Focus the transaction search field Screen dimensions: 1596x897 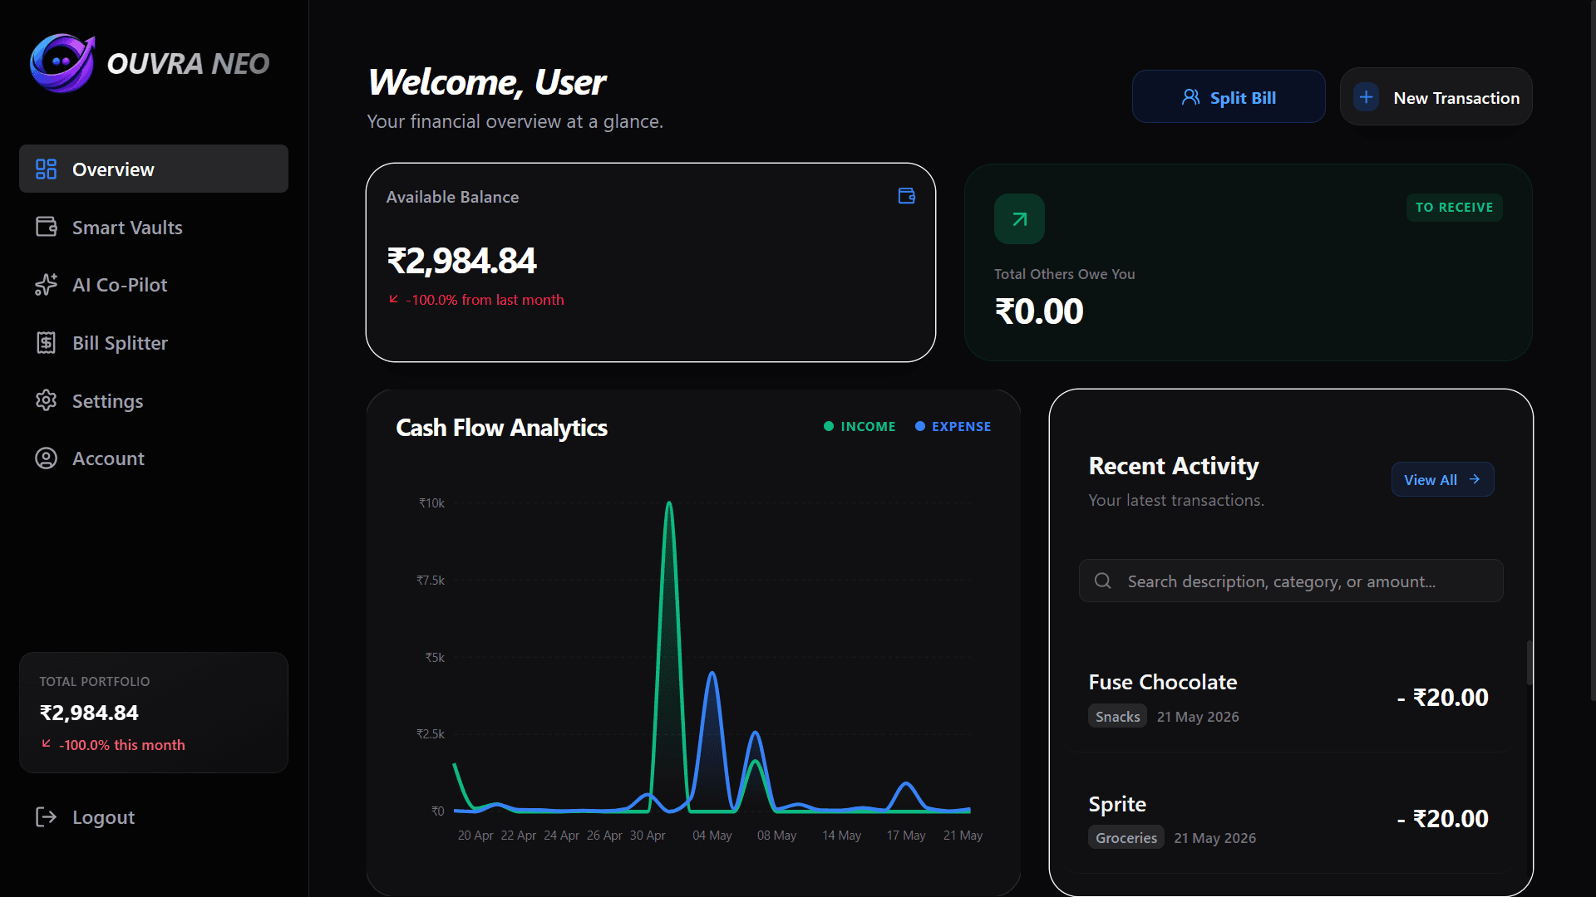(x=1291, y=581)
